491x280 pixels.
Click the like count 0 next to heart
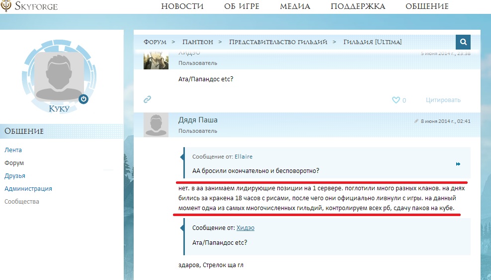(404, 100)
